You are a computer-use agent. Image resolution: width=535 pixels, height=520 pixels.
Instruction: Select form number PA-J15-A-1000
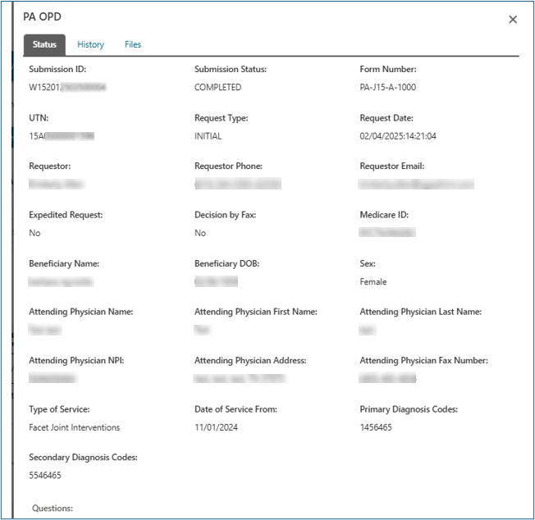click(387, 87)
